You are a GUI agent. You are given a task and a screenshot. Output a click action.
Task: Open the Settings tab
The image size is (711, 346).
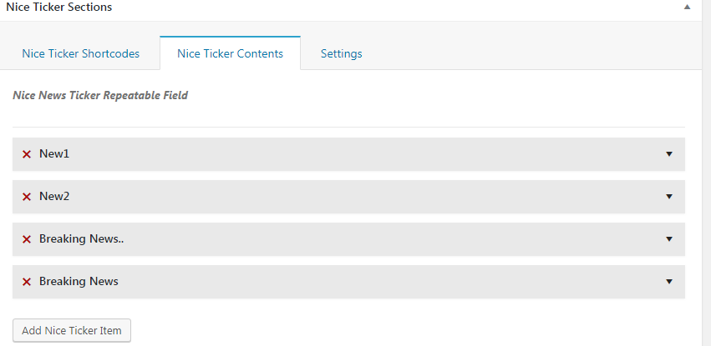click(341, 53)
